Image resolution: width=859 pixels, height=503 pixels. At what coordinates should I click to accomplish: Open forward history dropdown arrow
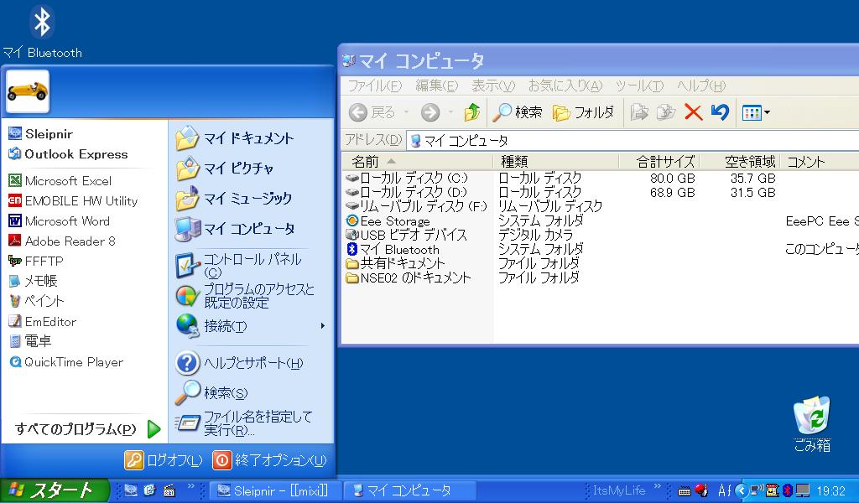point(450,112)
